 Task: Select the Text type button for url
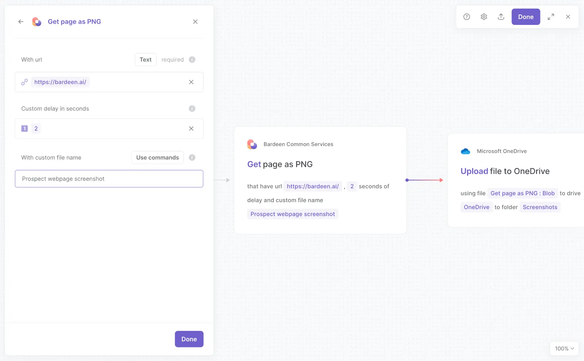tap(145, 60)
